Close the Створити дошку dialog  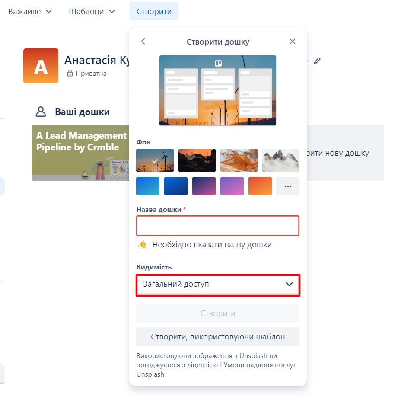[293, 42]
